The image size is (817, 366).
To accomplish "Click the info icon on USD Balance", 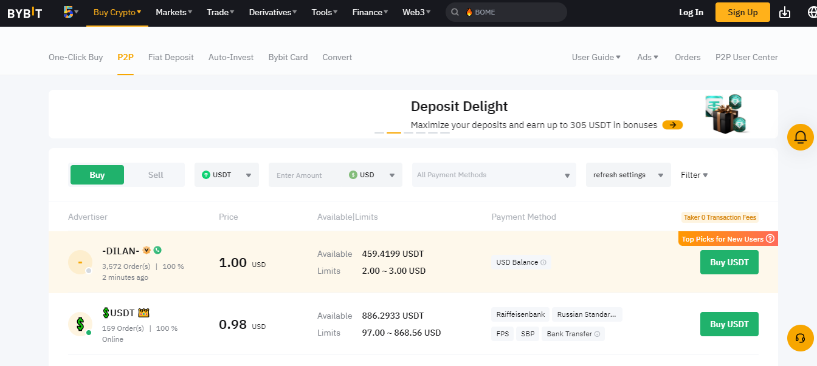I will [543, 262].
